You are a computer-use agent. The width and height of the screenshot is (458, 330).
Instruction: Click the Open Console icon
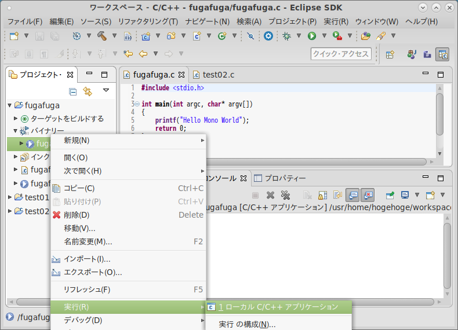[x=430, y=195]
